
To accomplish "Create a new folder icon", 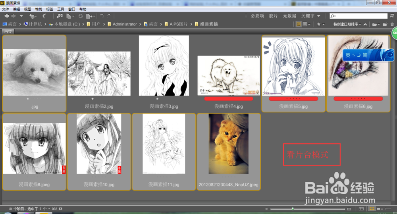I will [x=385, y=24].
